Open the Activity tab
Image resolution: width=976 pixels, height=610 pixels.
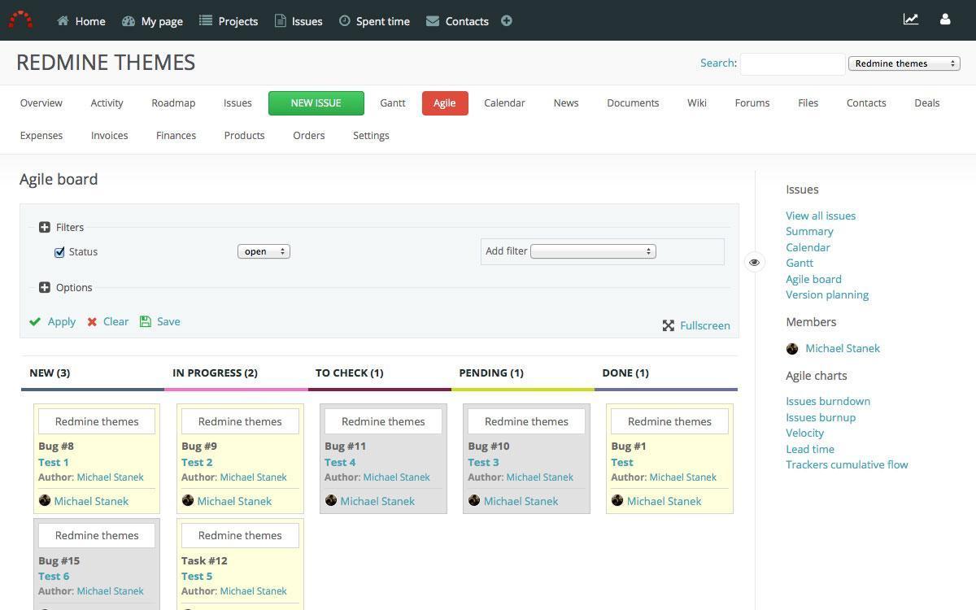(107, 103)
